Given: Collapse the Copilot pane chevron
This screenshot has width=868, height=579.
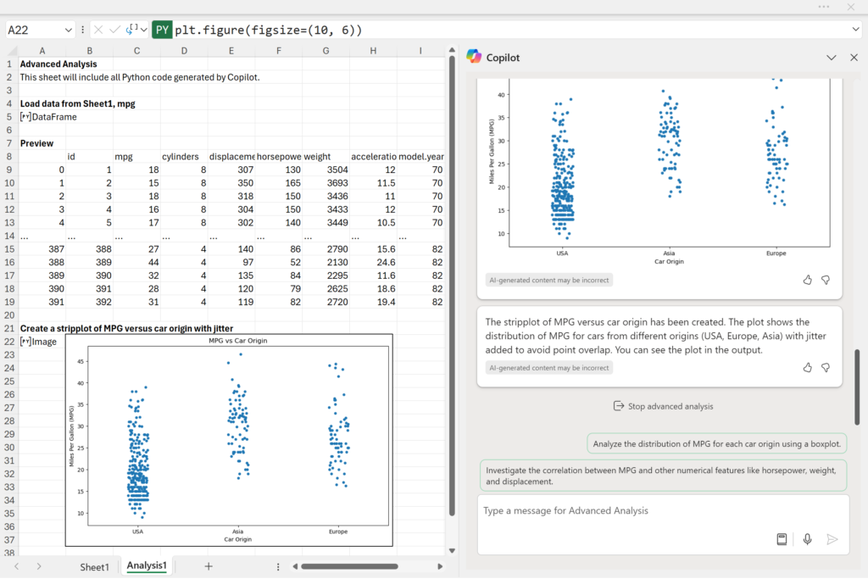Looking at the screenshot, I should coord(831,58).
